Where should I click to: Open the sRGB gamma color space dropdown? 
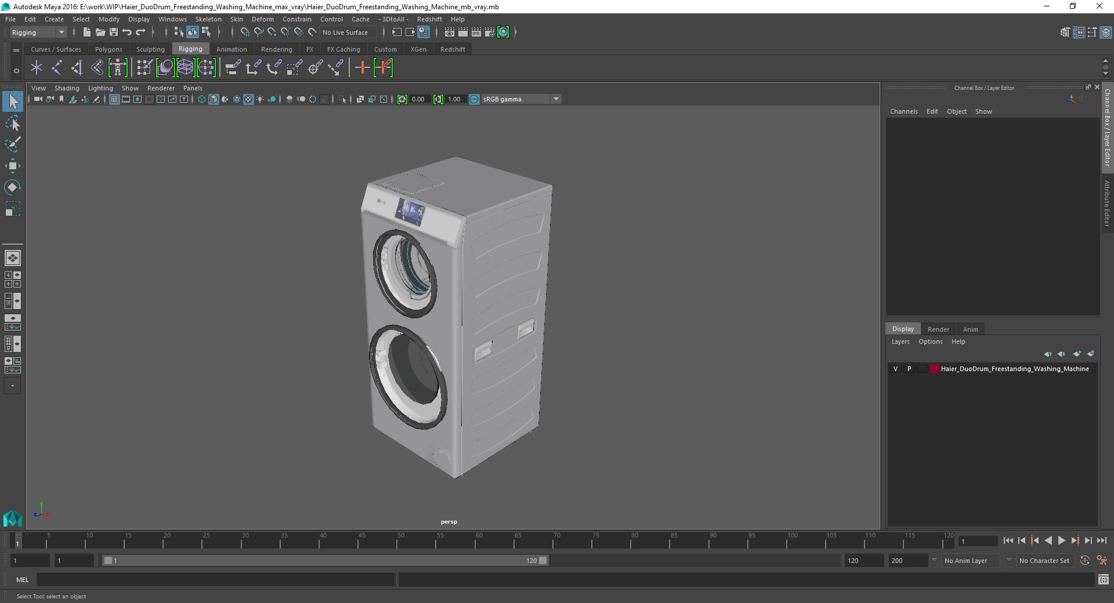[x=522, y=99]
